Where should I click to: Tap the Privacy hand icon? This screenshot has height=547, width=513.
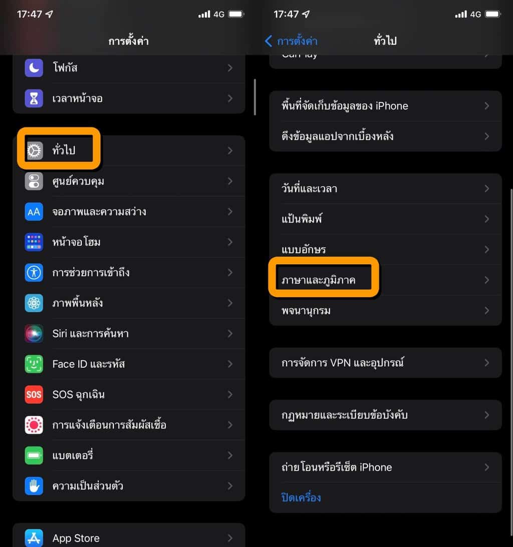click(x=34, y=486)
